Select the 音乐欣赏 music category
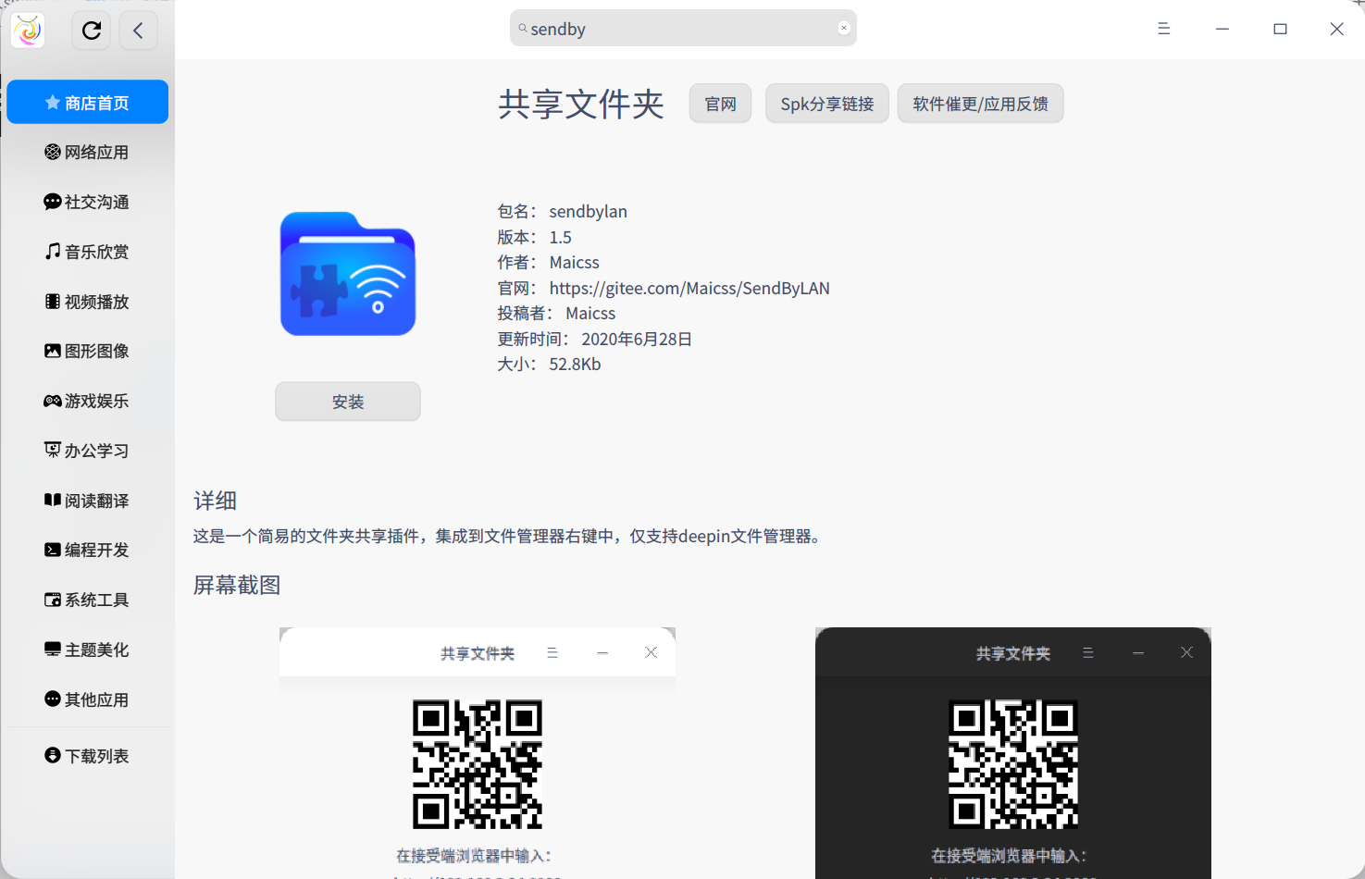This screenshot has height=879, width=1365. (x=87, y=251)
